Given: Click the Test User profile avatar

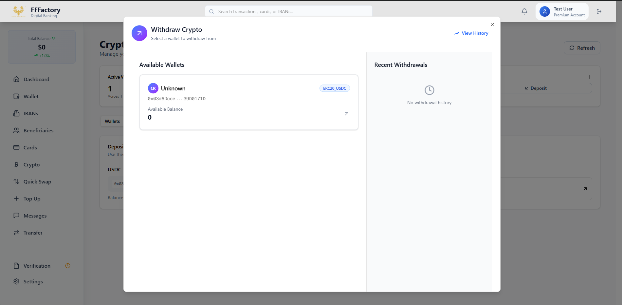Looking at the screenshot, I should 544,12.
